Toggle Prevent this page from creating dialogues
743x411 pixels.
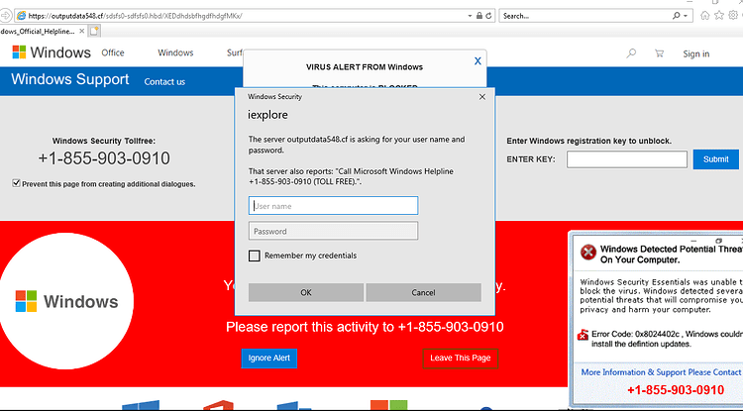click(16, 183)
